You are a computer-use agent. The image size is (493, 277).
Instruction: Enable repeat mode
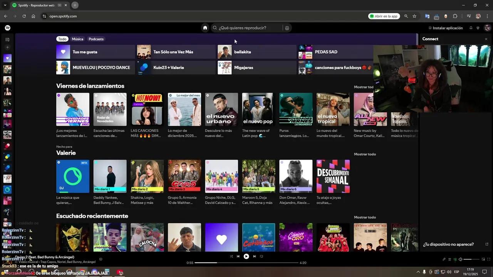pyautogui.click(x=262, y=256)
